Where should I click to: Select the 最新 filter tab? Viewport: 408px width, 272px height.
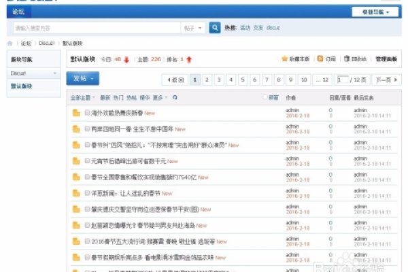(x=105, y=98)
